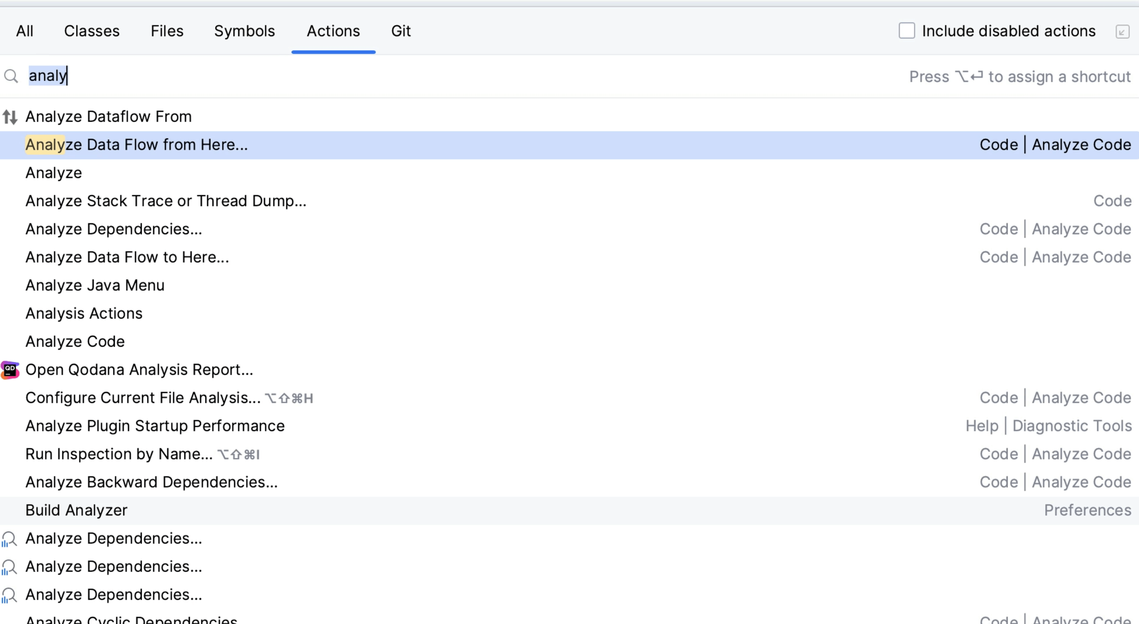
Task: Switch to the All tab
Action: click(x=24, y=31)
